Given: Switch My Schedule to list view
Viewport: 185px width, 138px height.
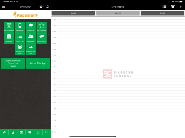Looking at the screenshot, I should pos(165,7).
